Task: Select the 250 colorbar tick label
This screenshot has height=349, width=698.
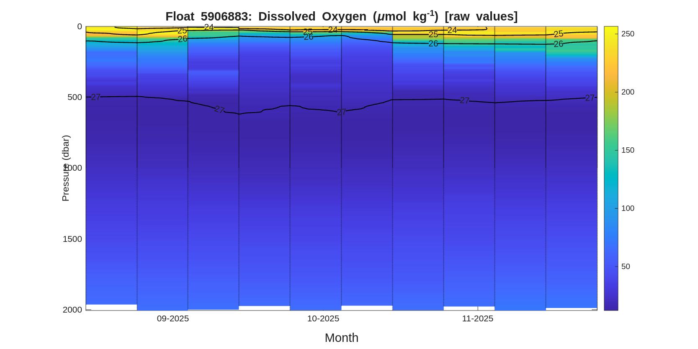Action: click(628, 34)
